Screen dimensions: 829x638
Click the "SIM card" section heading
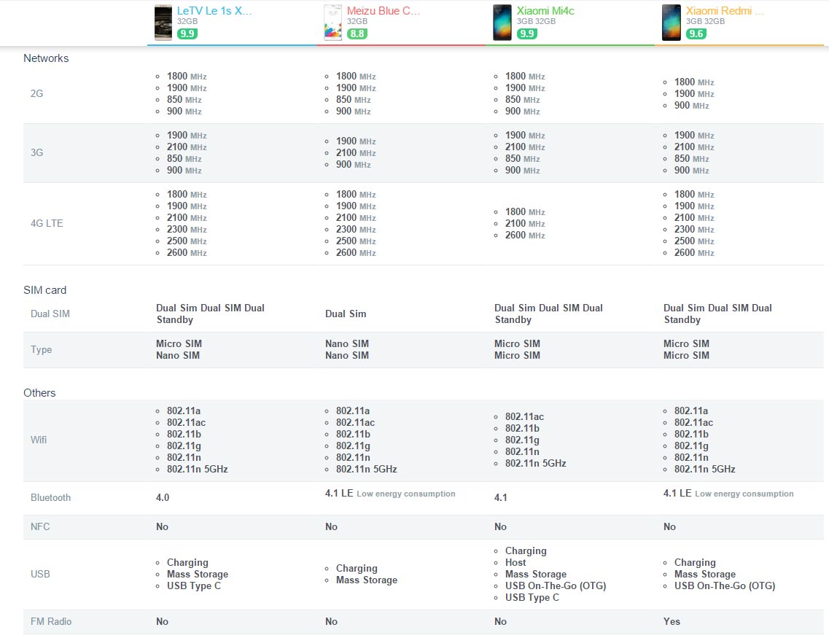pyautogui.click(x=45, y=290)
